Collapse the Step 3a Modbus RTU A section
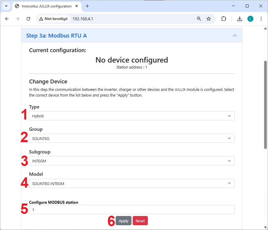The height and width of the screenshot is (230, 268). (x=235, y=35)
